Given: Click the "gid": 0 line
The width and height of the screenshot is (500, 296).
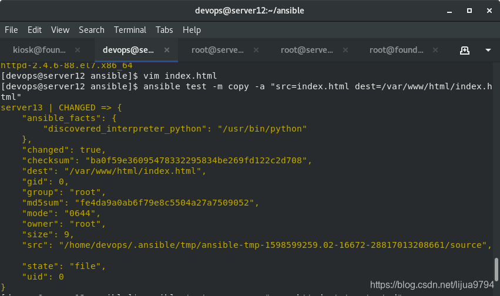Looking at the screenshot, I should tap(45, 181).
